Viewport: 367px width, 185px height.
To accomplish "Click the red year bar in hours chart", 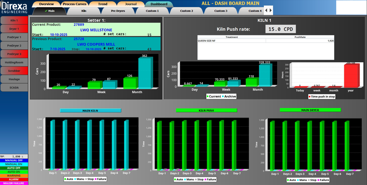I will pyautogui.click(x=351, y=76).
